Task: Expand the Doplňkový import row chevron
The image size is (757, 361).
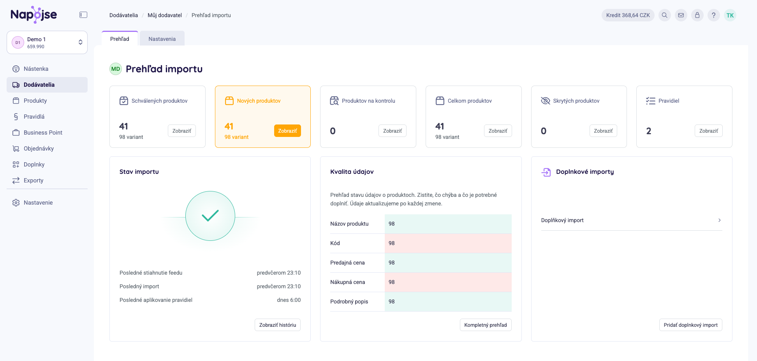Action: [719, 220]
